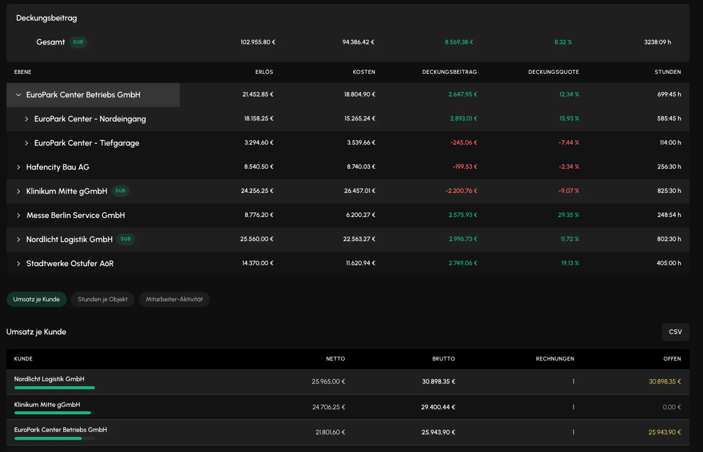Screen dimensions: 703x452
Task: Switch to Stunden je Objekt tab
Action: pyautogui.click(x=103, y=300)
